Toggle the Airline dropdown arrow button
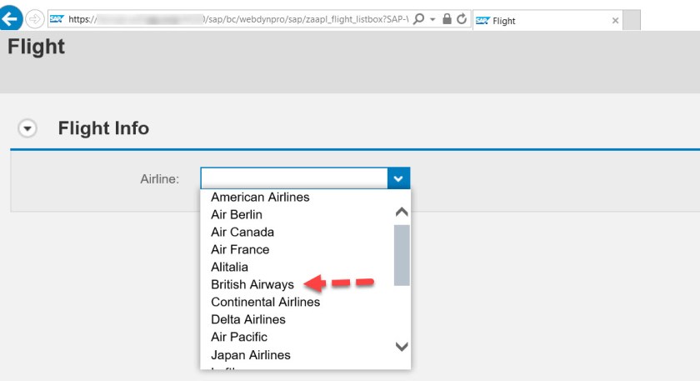This screenshot has height=381, width=700. (399, 178)
